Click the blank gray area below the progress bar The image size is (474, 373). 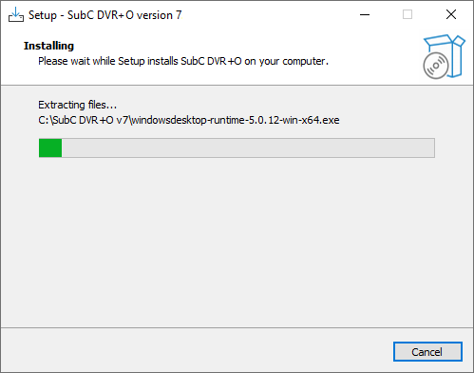(x=237, y=241)
